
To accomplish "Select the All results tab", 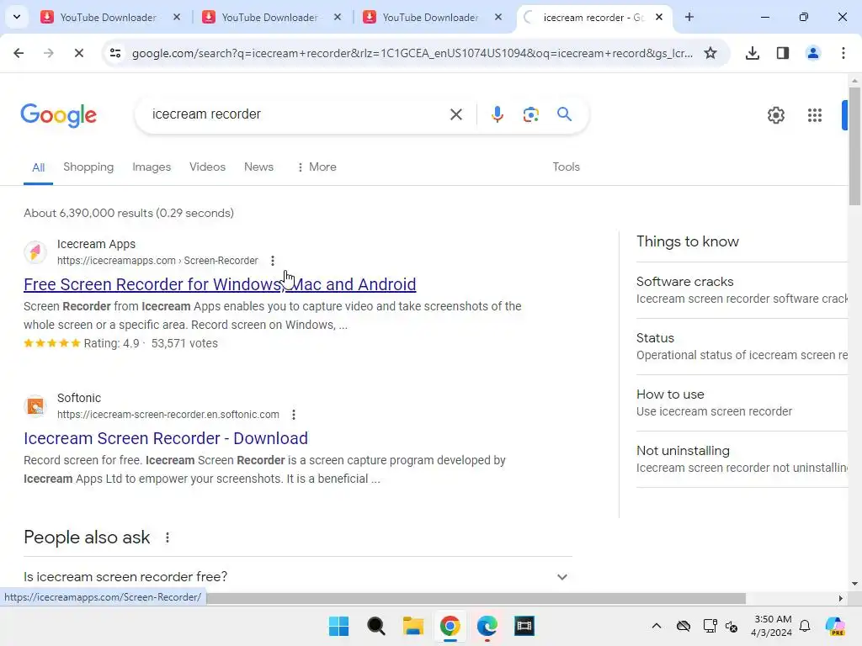I will 38,167.
